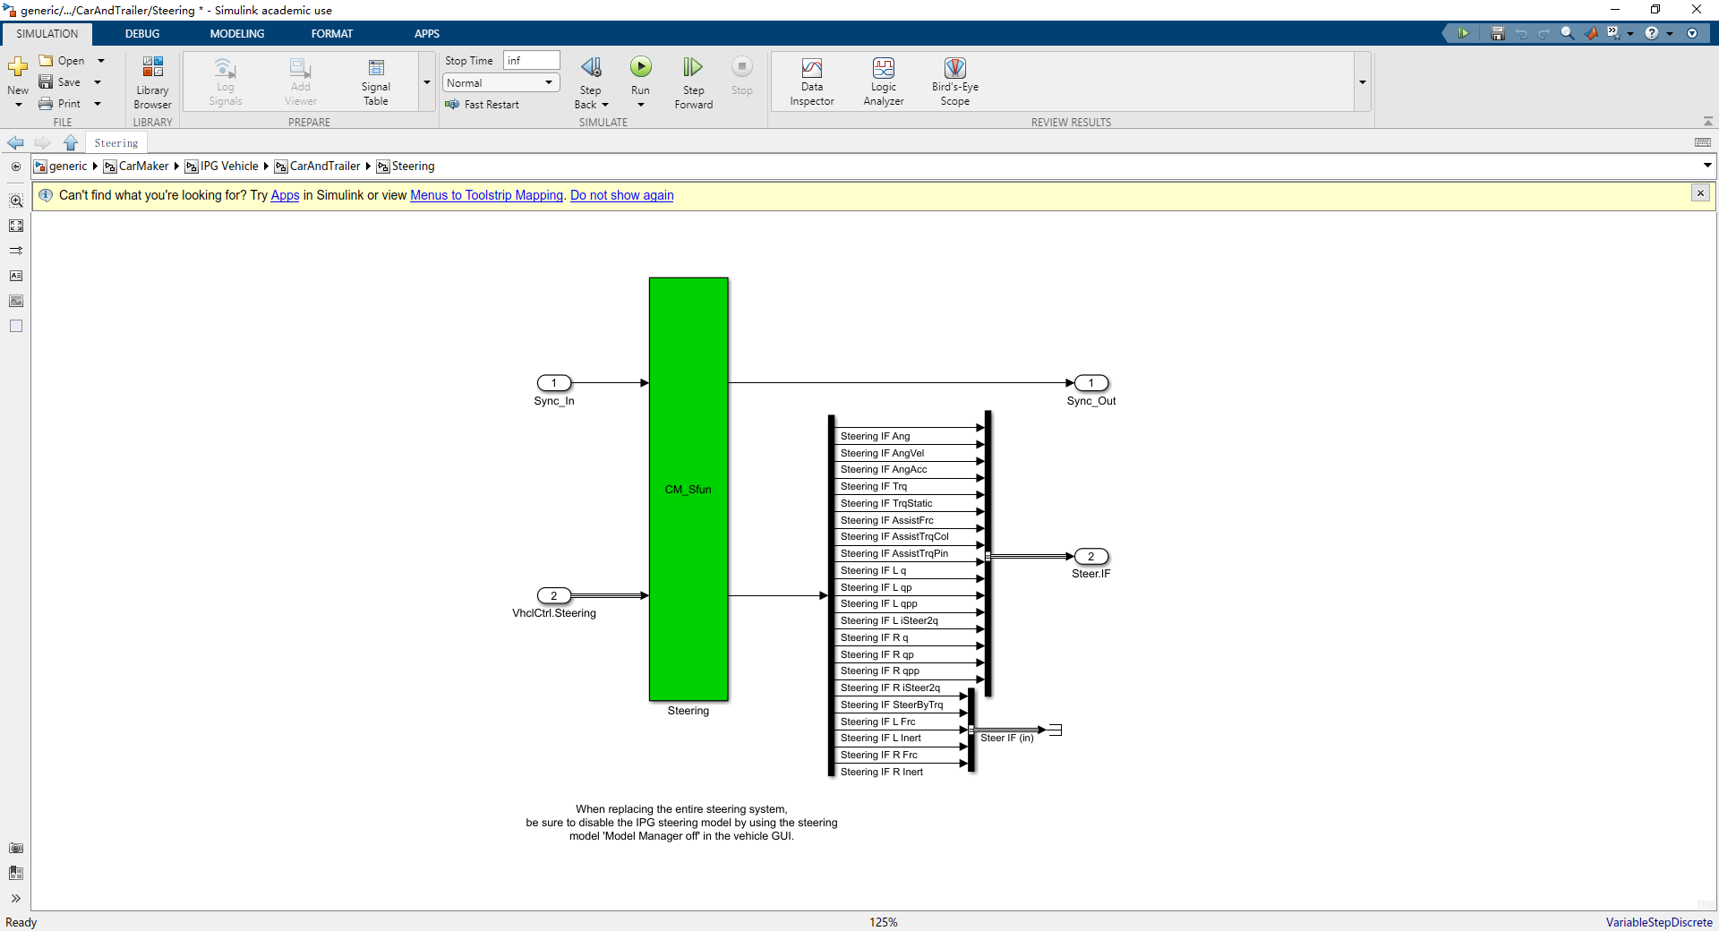Click Fit to View in the left palette
1719x931 pixels.
16,226
